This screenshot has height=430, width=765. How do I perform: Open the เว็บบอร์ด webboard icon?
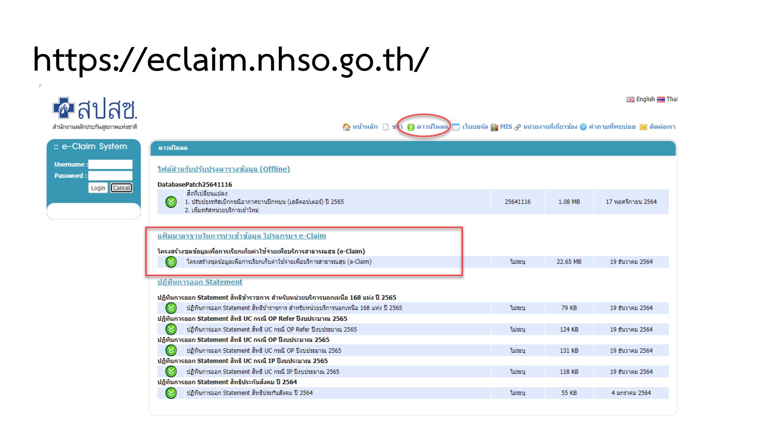(456, 126)
